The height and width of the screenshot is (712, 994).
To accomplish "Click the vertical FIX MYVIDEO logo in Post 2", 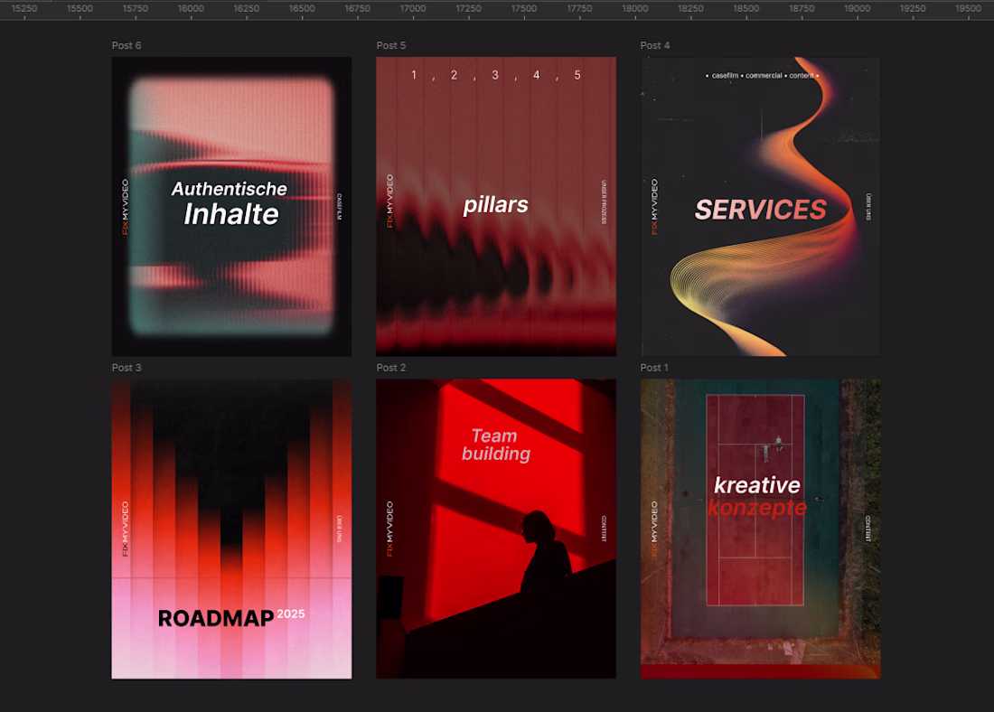I will [389, 529].
